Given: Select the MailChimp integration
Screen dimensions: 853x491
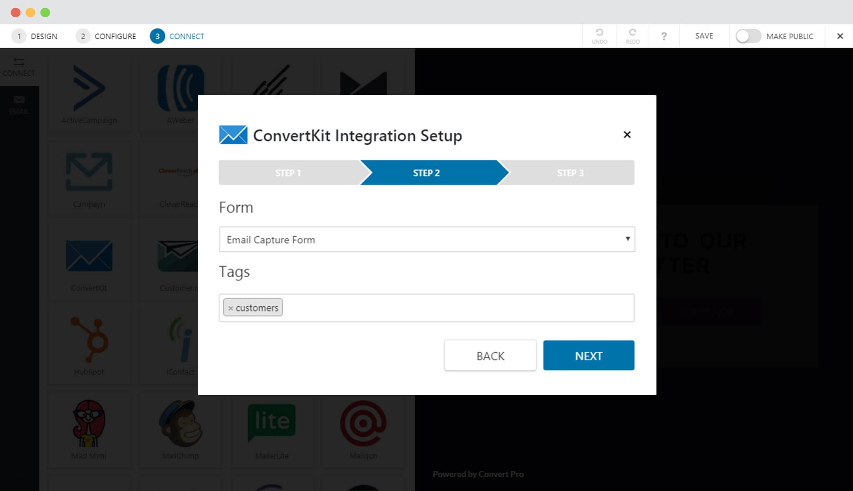Looking at the screenshot, I should [x=180, y=423].
